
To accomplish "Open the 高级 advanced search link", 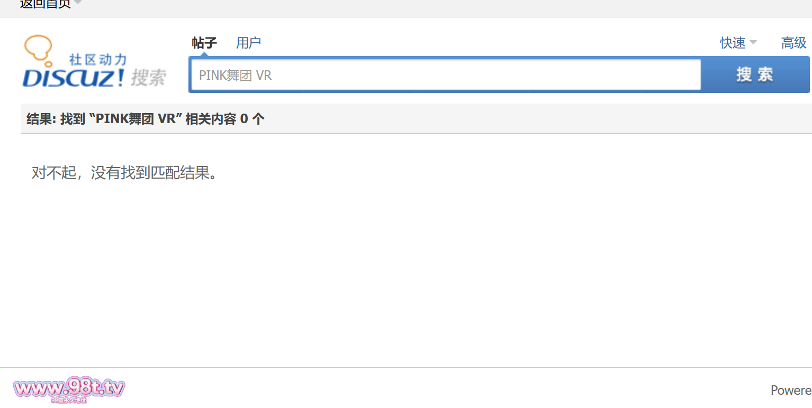I will [x=793, y=43].
